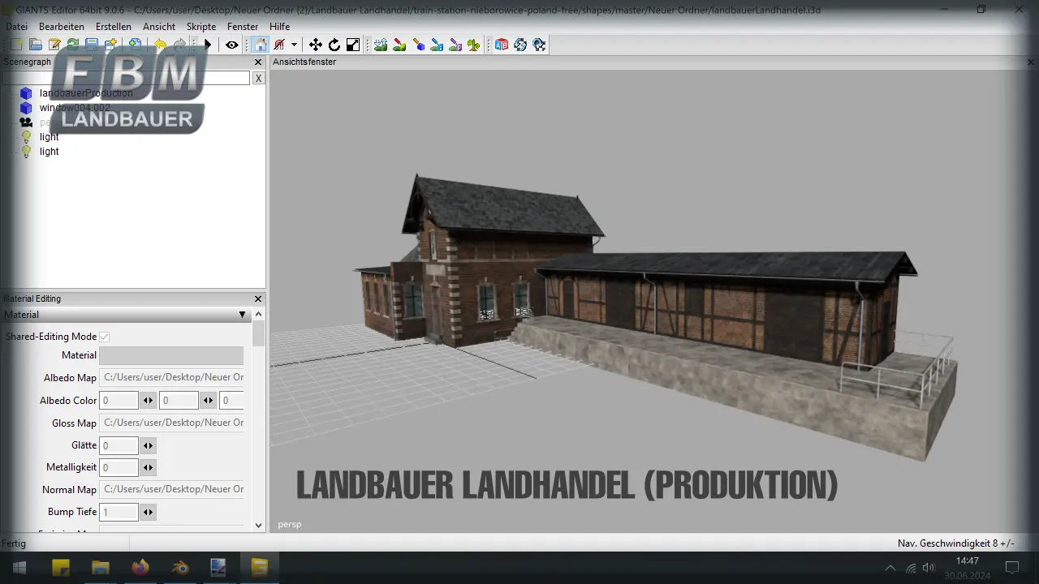Open Windows Start menu

coord(19,568)
